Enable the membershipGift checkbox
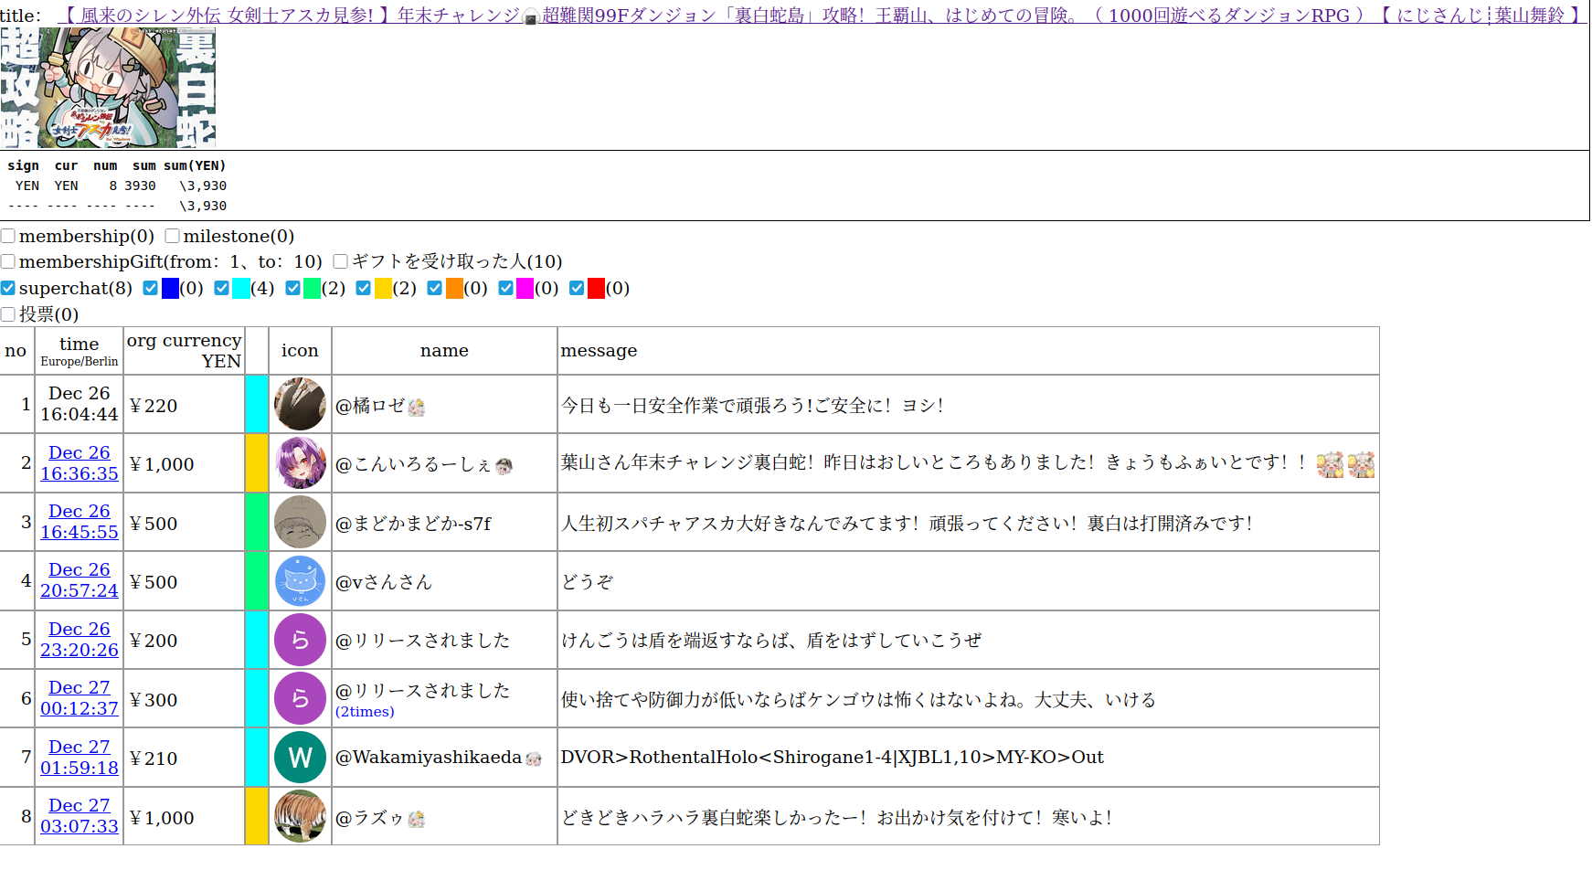This screenshot has height=870, width=1592. click(8, 261)
